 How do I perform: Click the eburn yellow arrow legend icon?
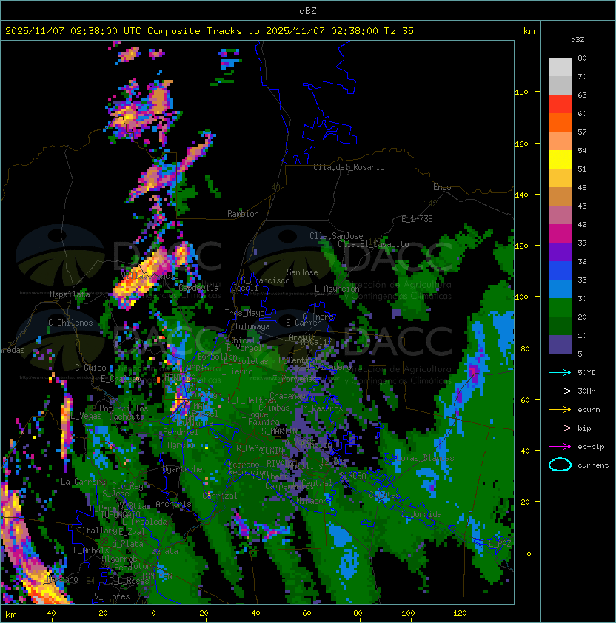[560, 410]
